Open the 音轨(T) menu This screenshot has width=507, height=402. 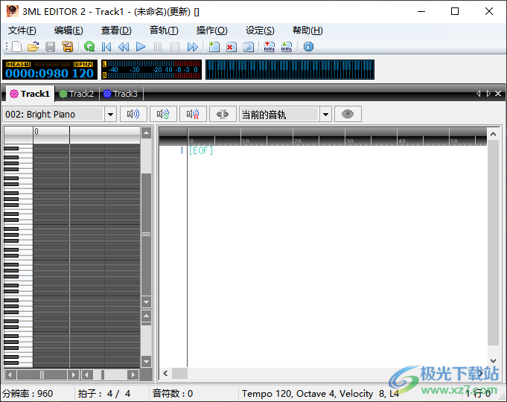pyautogui.click(x=164, y=31)
